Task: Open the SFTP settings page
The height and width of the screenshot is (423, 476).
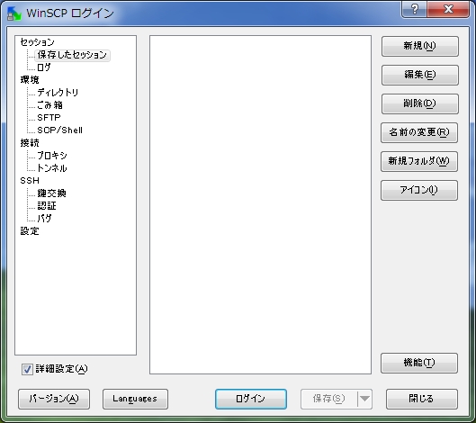Action: pyautogui.click(x=49, y=118)
